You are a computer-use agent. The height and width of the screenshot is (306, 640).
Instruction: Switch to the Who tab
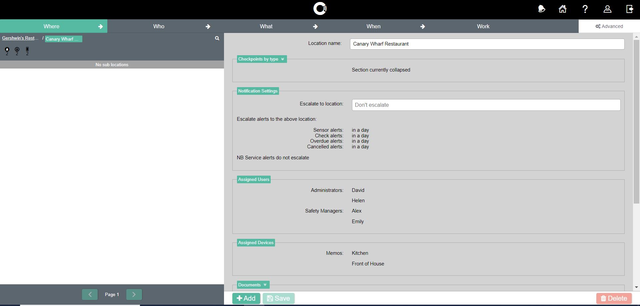tap(159, 26)
